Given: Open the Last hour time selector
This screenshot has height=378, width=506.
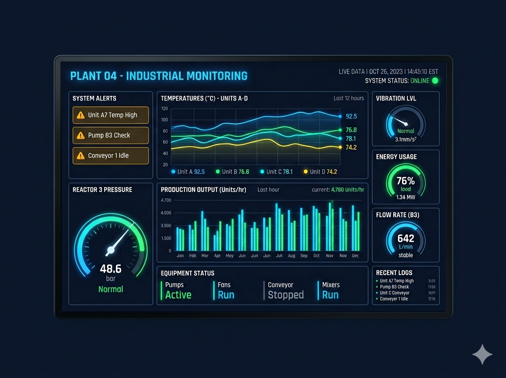Looking at the screenshot, I should click(269, 190).
